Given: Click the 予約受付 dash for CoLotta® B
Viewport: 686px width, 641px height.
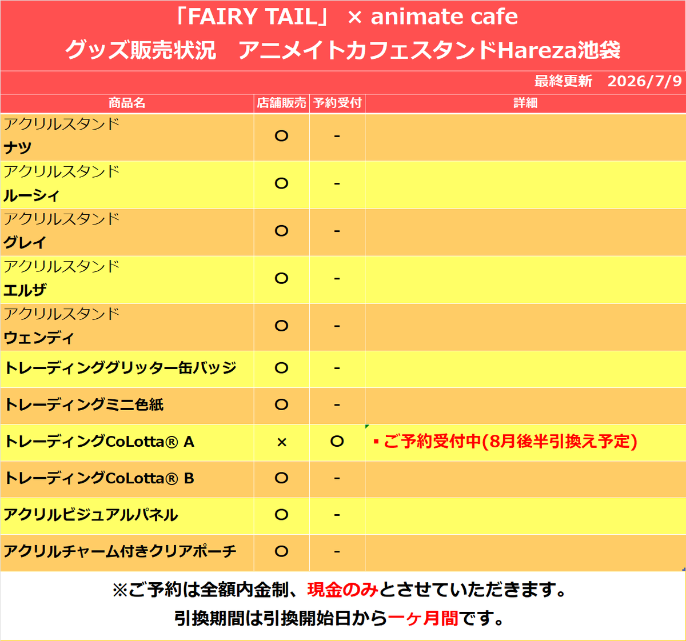Looking at the screenshot, I should click(337, 478).
